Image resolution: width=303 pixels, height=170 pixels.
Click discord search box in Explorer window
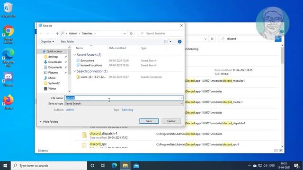click(246, 39)
